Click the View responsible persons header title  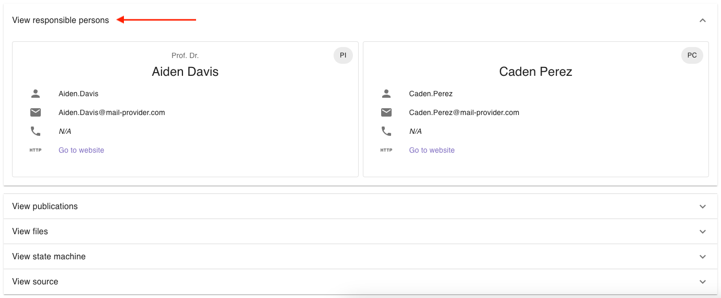61,20
